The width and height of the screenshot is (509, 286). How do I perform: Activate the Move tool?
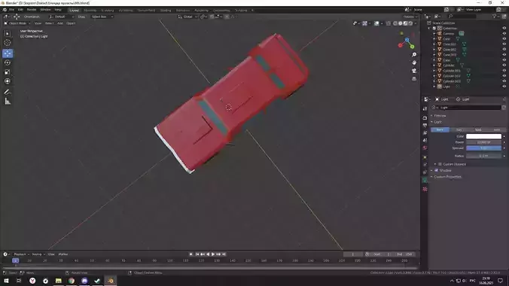8,53
